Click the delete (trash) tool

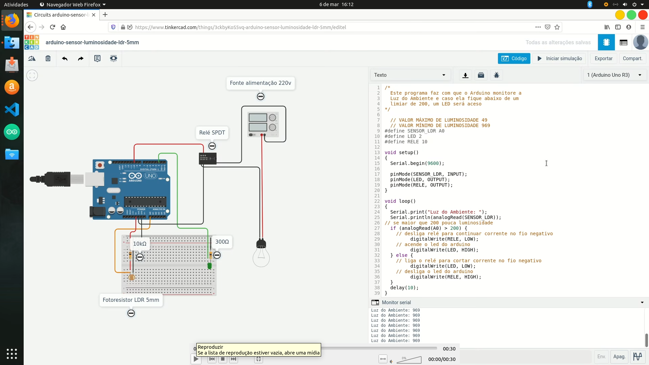tap(48, 58)
